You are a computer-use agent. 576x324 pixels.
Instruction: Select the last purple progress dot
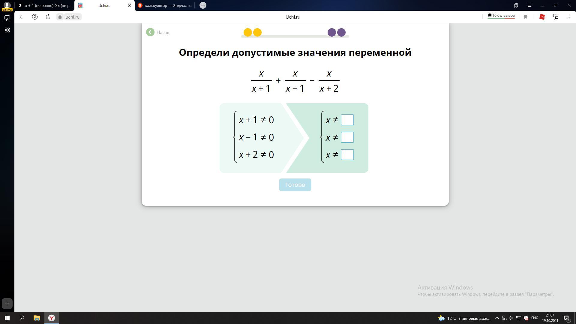pyautogui.click(x=341, y=32)
